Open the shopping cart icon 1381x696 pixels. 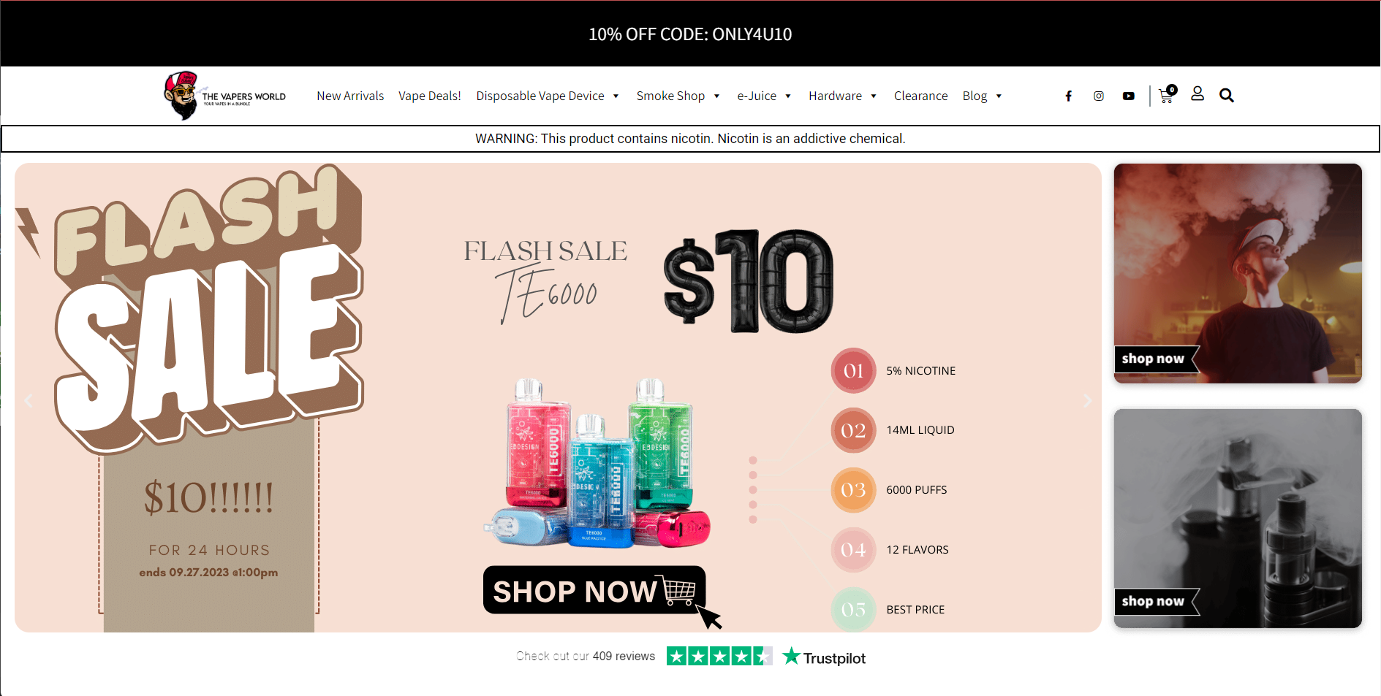pyautogui.click(x=1168, y=94)
